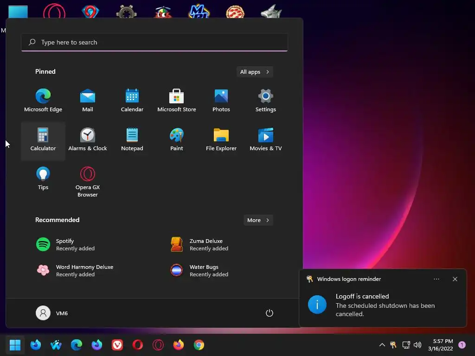Show all apps list
Image resolution: width=475 pixels, height=356 pixels.
coord(255,72)
